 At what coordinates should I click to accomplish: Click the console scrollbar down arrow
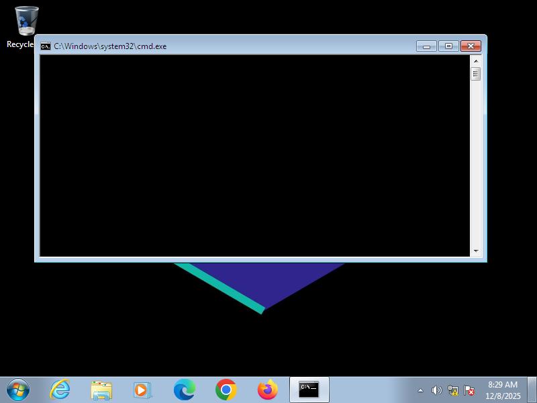click(476, 251)
